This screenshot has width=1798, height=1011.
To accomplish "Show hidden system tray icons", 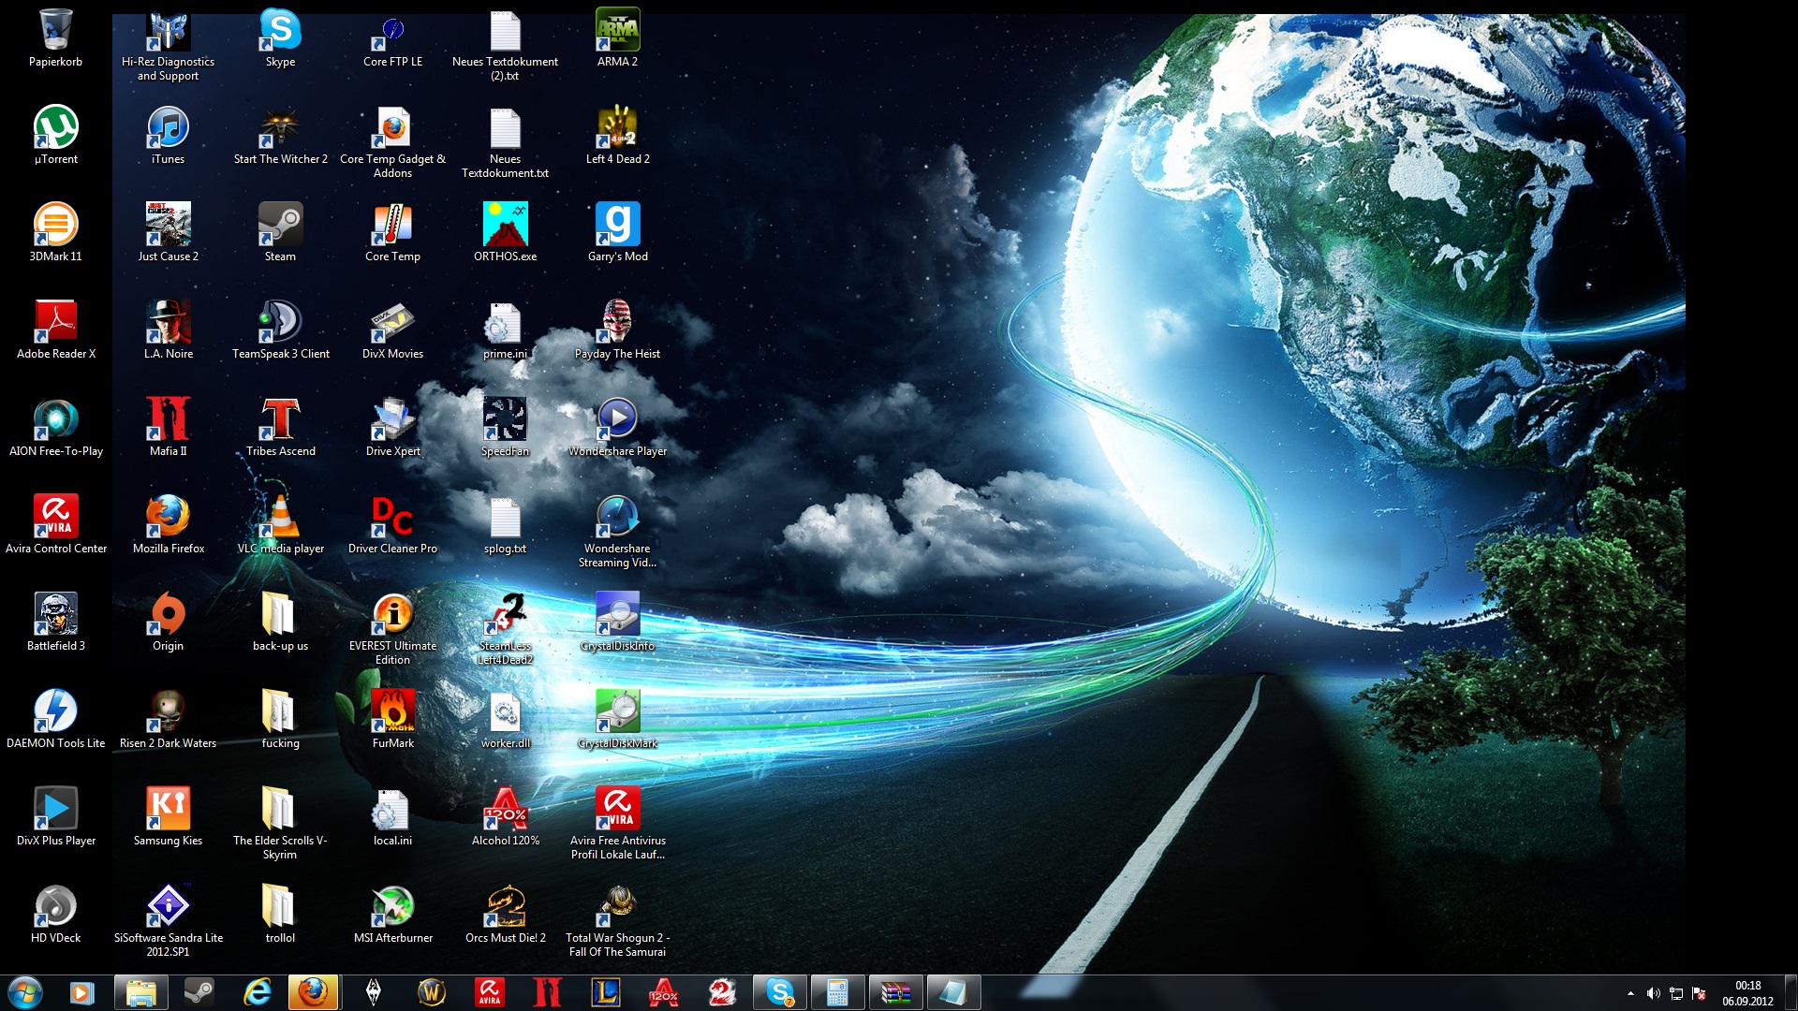I will click(1630, 993).
